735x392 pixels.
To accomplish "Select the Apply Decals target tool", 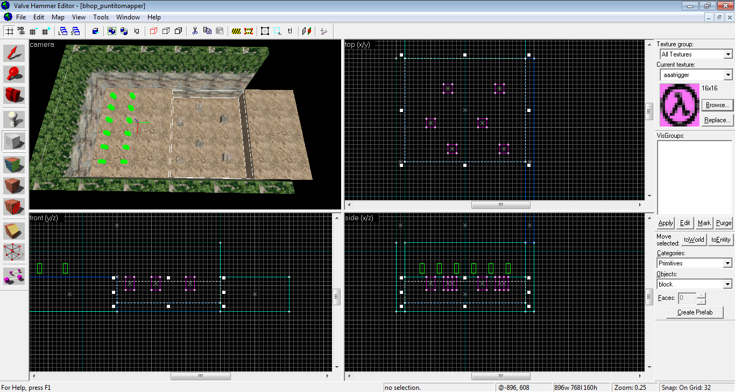I will tap(15, 207).
